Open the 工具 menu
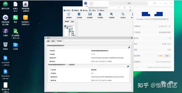The width and height of the screenshot is (182, 93). tap(92, 10)
